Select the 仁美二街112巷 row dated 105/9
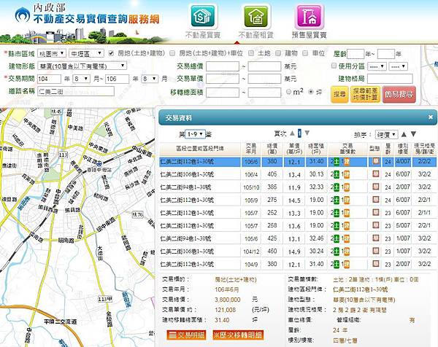This screenshot has height=347, width=438. tap(298, 200)
